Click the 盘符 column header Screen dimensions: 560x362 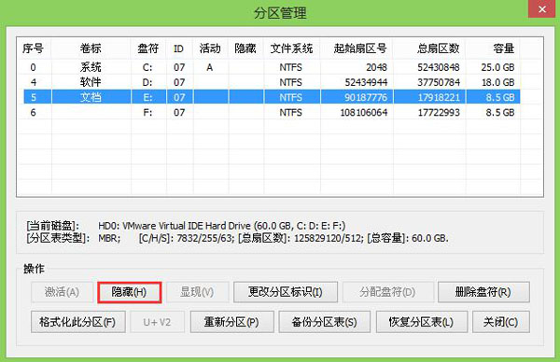pyautogui.click(x=147, y=49)
